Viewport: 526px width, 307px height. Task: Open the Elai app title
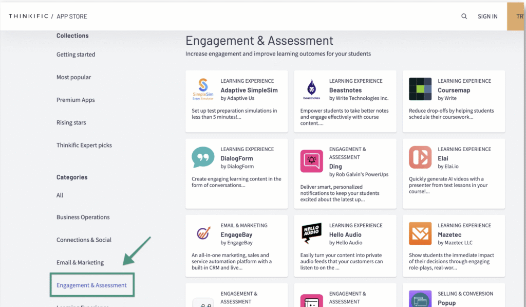(443, 158)
